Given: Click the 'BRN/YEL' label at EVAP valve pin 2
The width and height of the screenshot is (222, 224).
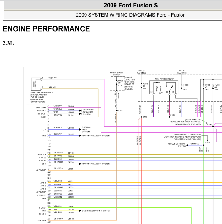Looking at the screenshot, I should point(52,87).
